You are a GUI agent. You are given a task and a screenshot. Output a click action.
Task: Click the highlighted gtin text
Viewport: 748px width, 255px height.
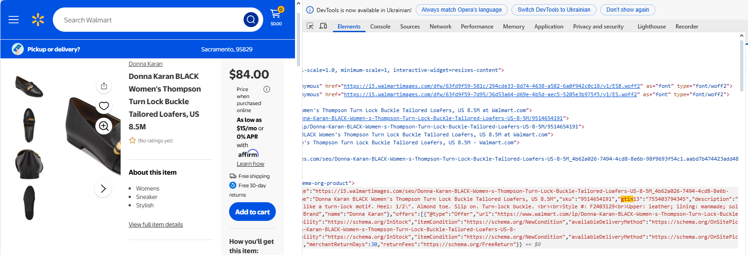(627, 199)
